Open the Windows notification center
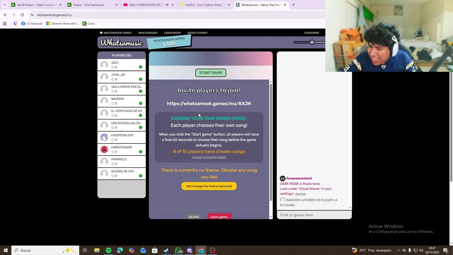 click(x=446, y=250)
